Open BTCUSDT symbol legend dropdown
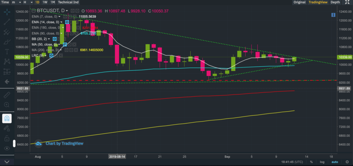 [x=67, y=11]
